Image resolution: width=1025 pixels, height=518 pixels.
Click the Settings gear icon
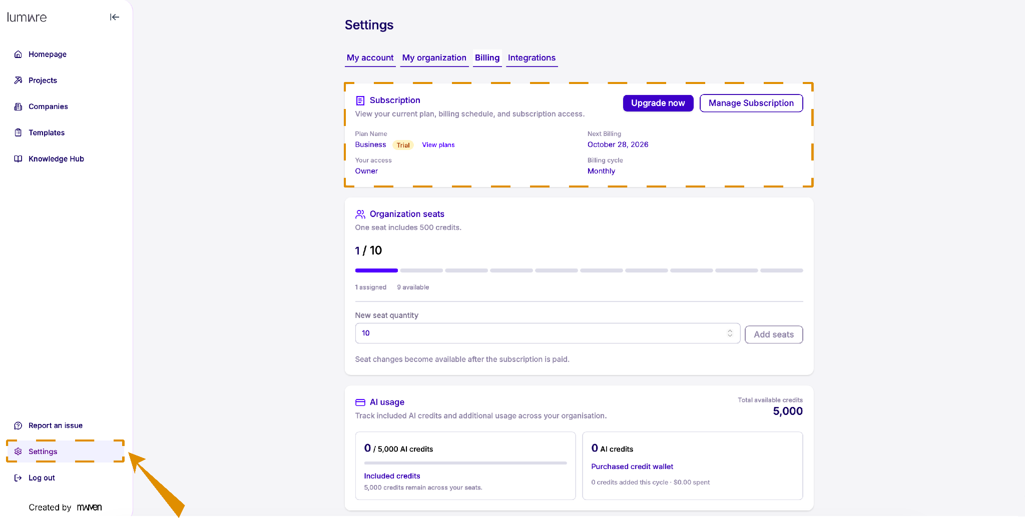pos(18,451)
